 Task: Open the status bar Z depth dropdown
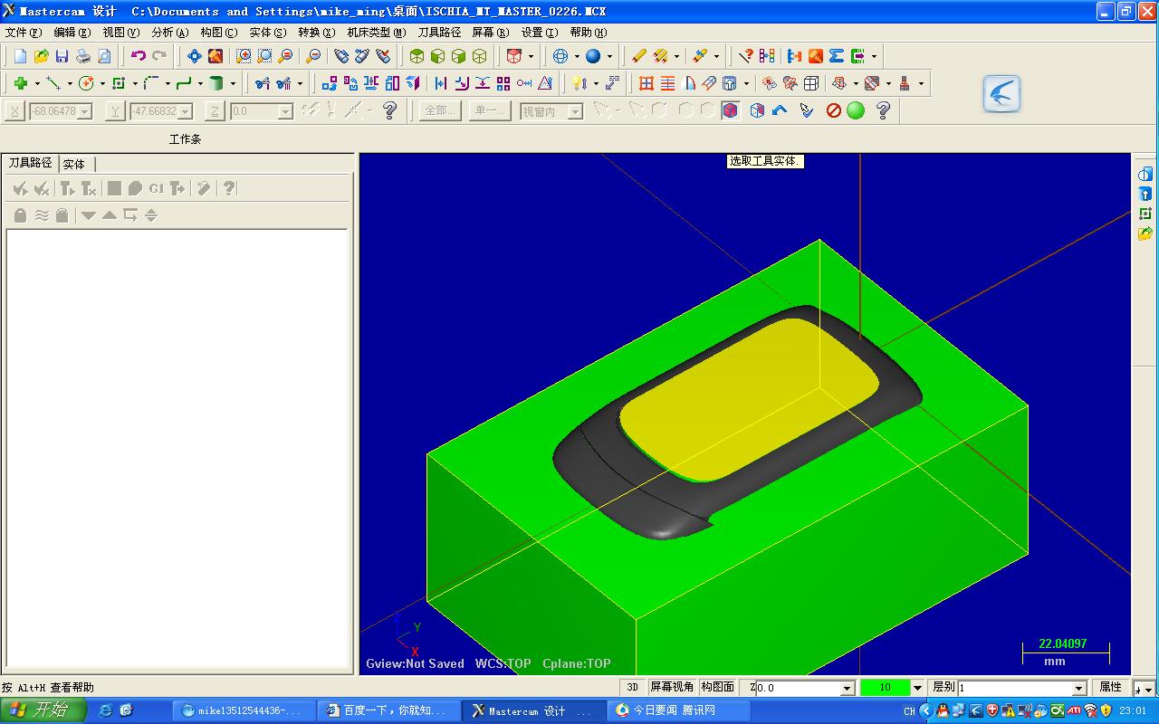tap(848, 689)
